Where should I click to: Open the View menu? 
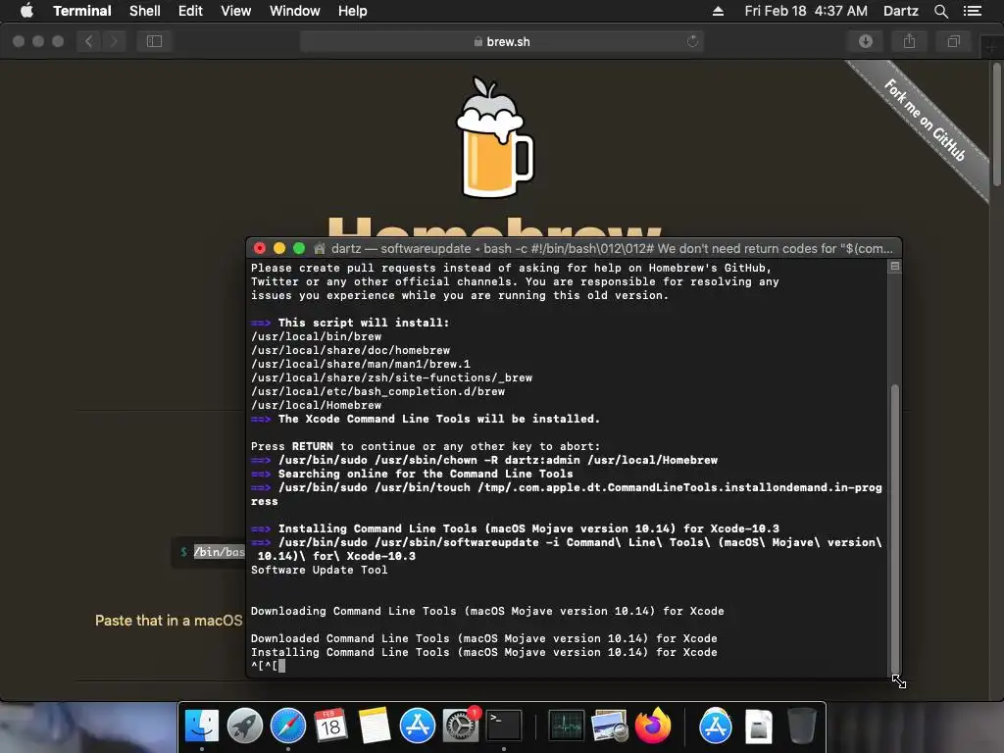[x=235, y=11]
